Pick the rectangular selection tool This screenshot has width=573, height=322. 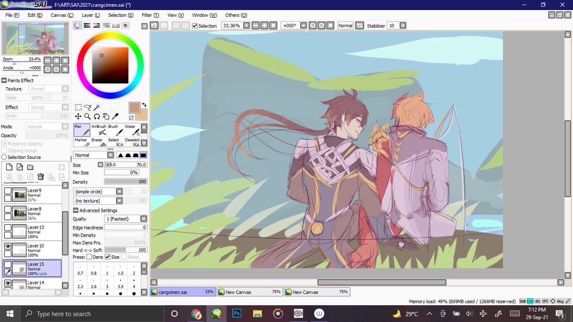point(78,107)
